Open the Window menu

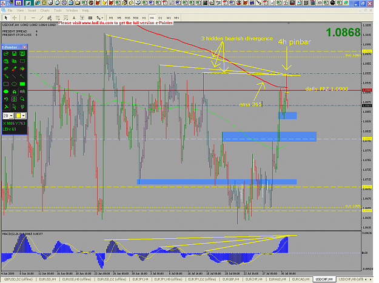(x=72, y=10)
